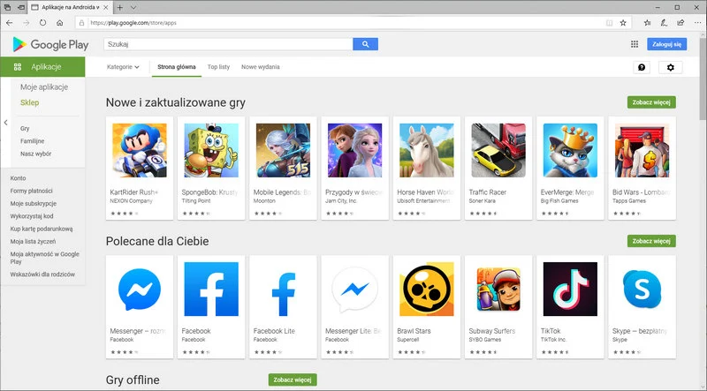Click the browser refresh icon
This screenshot has width=707, height=391.
(x=42, y=23)
